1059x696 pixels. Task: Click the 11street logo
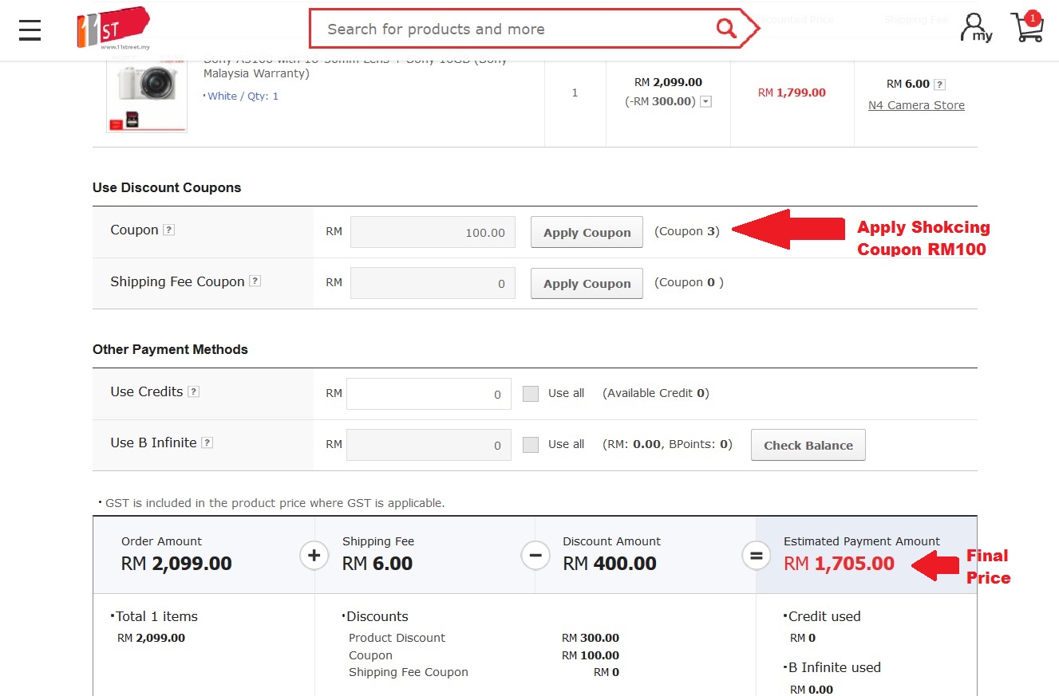point(112,29)
